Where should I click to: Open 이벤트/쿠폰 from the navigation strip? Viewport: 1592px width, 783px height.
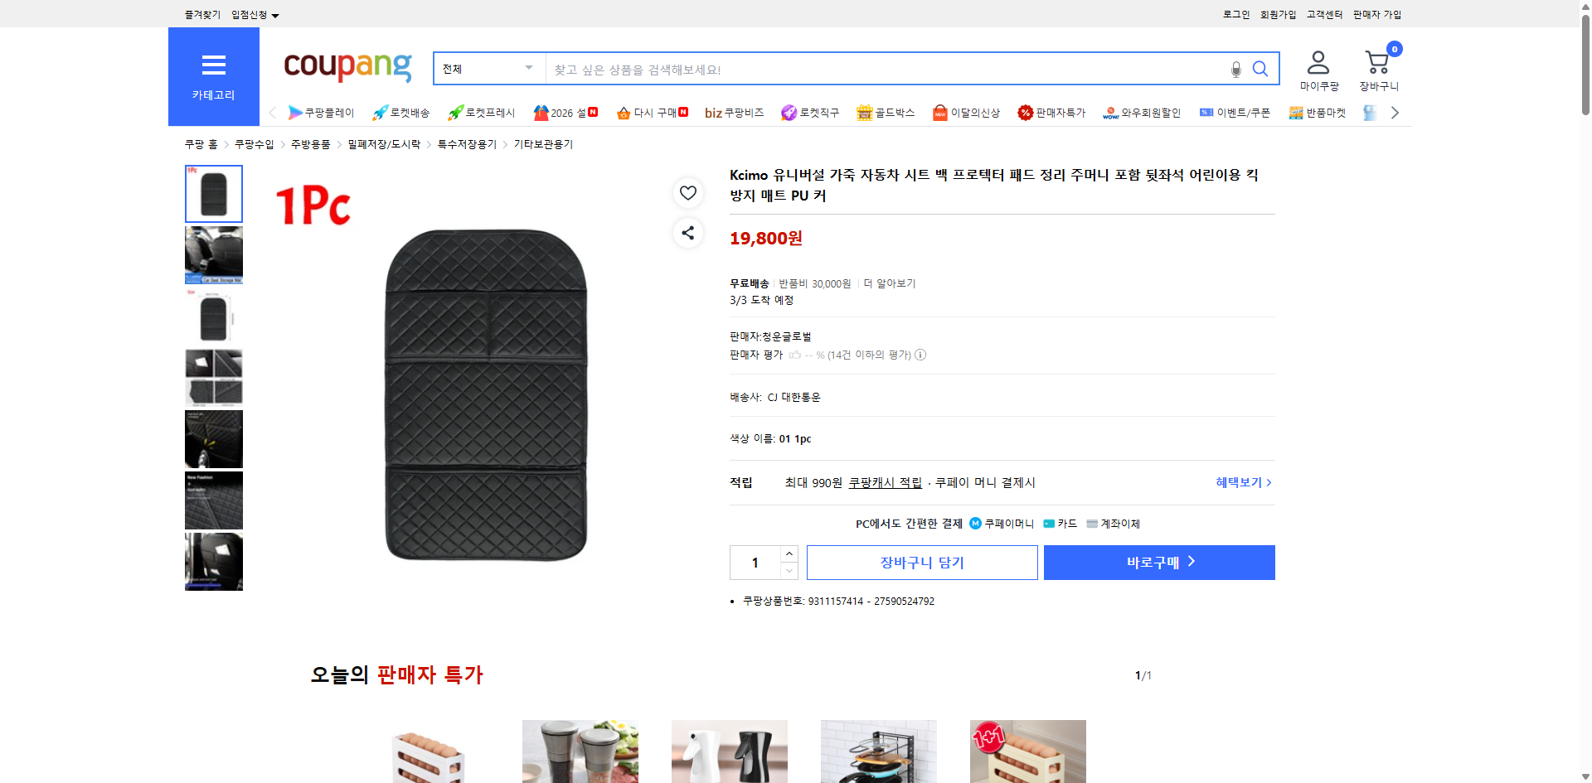1234,113
